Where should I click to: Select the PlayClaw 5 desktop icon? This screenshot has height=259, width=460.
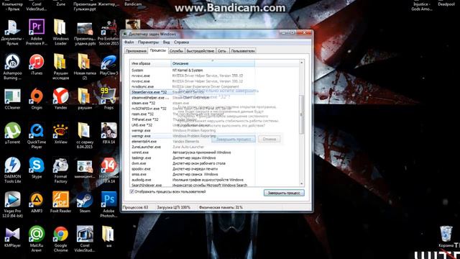pos(109,64)
